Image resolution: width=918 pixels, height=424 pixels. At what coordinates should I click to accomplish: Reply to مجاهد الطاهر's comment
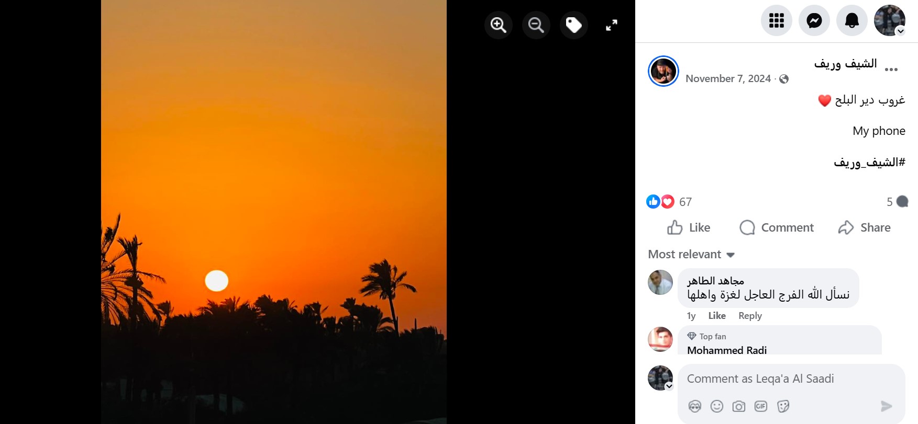tap(750, 316)
